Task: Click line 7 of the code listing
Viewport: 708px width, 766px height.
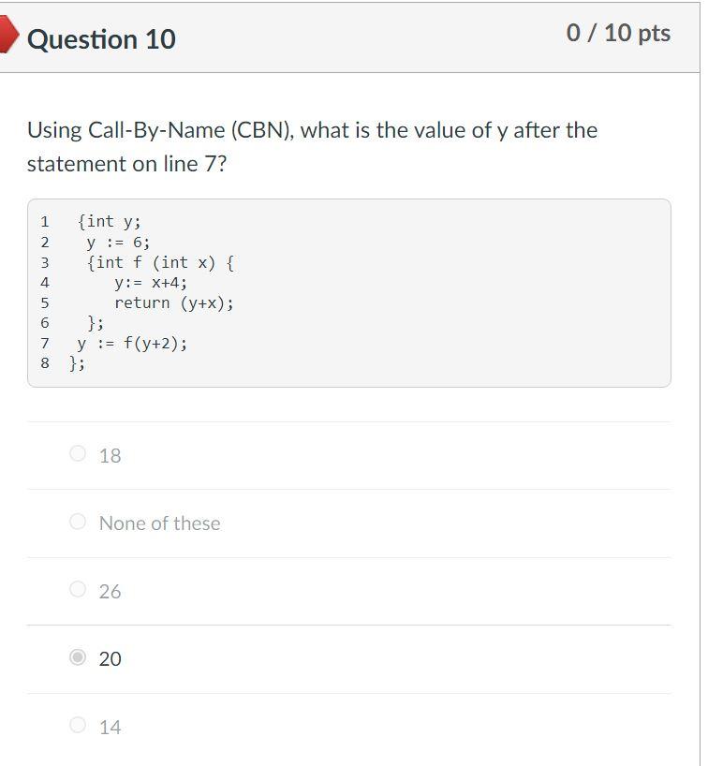Action: [x=131, y=343]
